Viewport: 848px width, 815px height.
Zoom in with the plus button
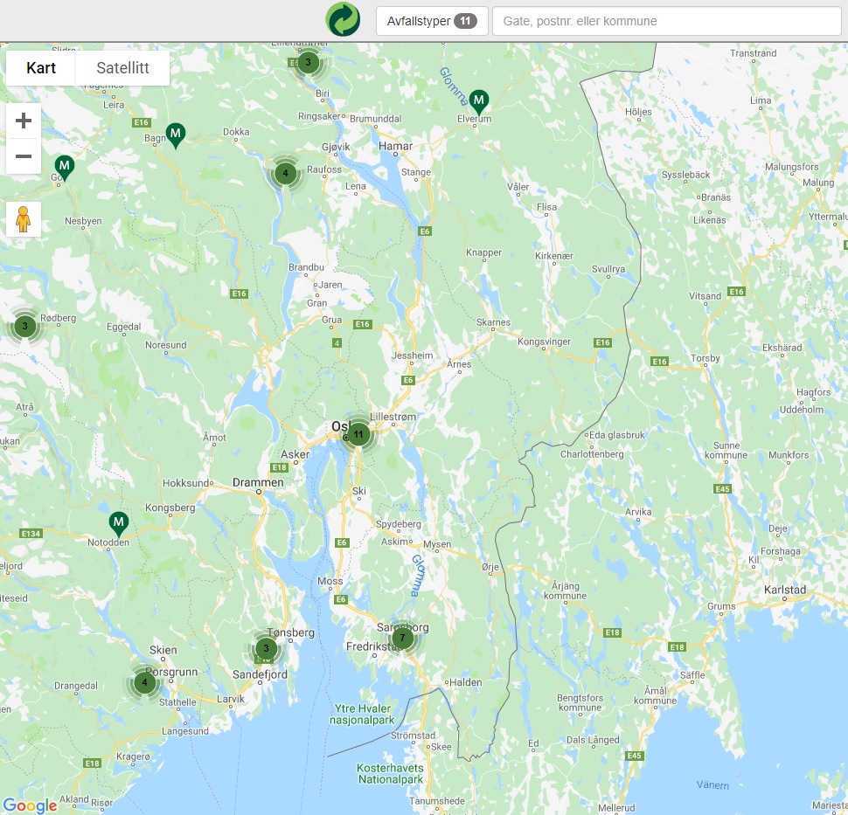tap(24, 121)
